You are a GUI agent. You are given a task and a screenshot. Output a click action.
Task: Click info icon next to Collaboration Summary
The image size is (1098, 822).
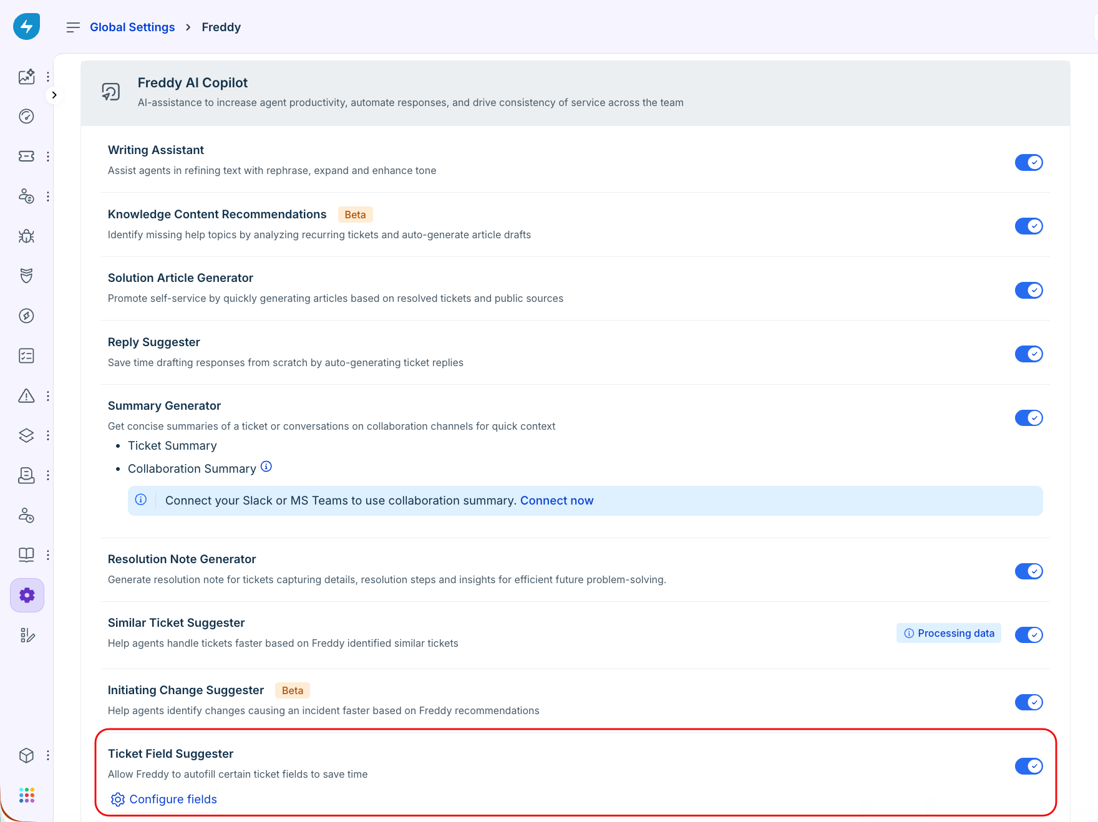(x=266, y=467)
